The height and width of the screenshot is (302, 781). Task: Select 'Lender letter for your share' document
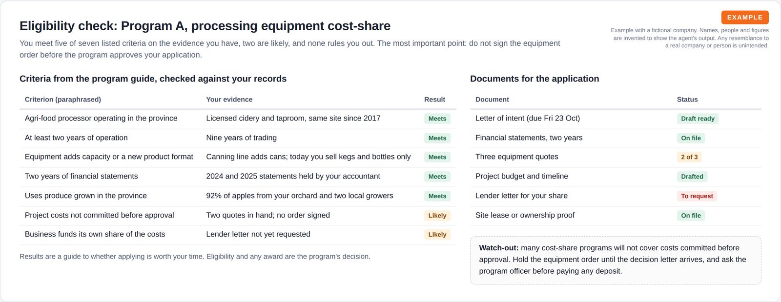pos(521,196)
